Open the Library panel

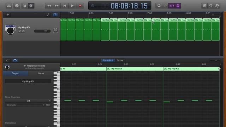click(9, 6)
